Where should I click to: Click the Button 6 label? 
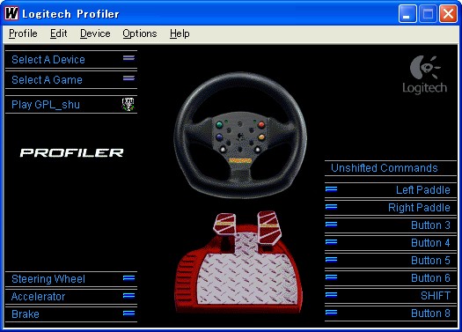click(x=431, y=278)
